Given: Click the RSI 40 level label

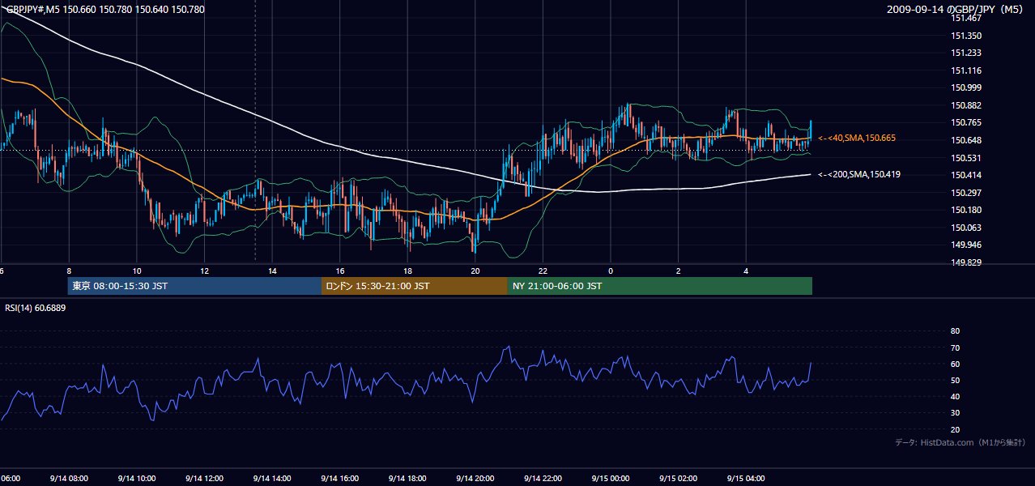Looking at the screenshot, I should click(x=955, y=396).
